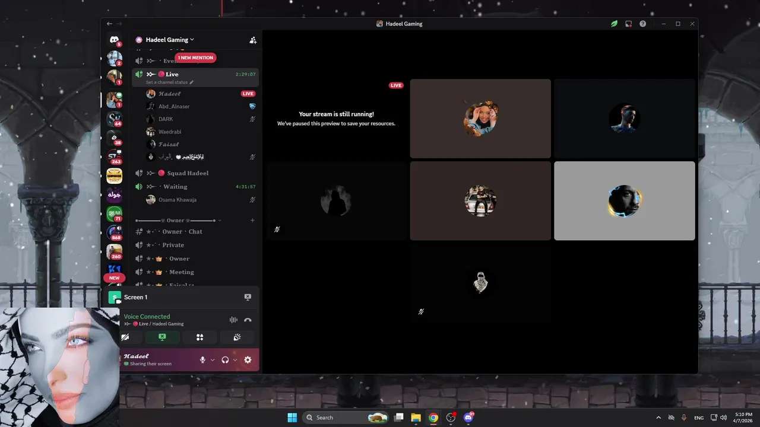
Task: Open the Arabic-lettered purple server icon
Action: (114, 195)
